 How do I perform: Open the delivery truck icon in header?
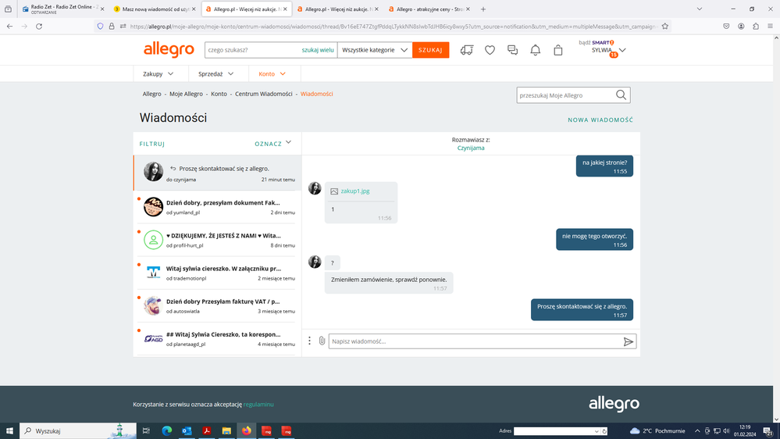[467, 50]
